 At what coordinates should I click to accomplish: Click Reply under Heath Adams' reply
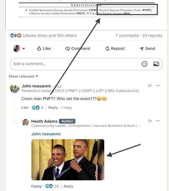pos(69,186)
